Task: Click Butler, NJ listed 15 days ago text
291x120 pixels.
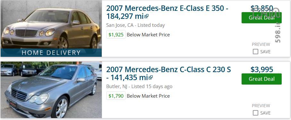Action: (139, 86)
